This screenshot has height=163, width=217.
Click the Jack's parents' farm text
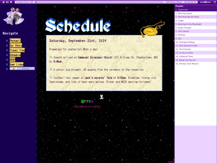tap(98, 78)
